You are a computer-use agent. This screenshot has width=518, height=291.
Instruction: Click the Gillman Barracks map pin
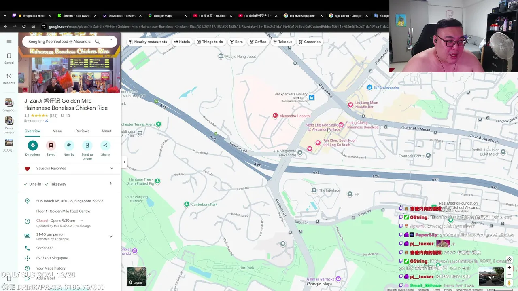click(x=338, y=279)
